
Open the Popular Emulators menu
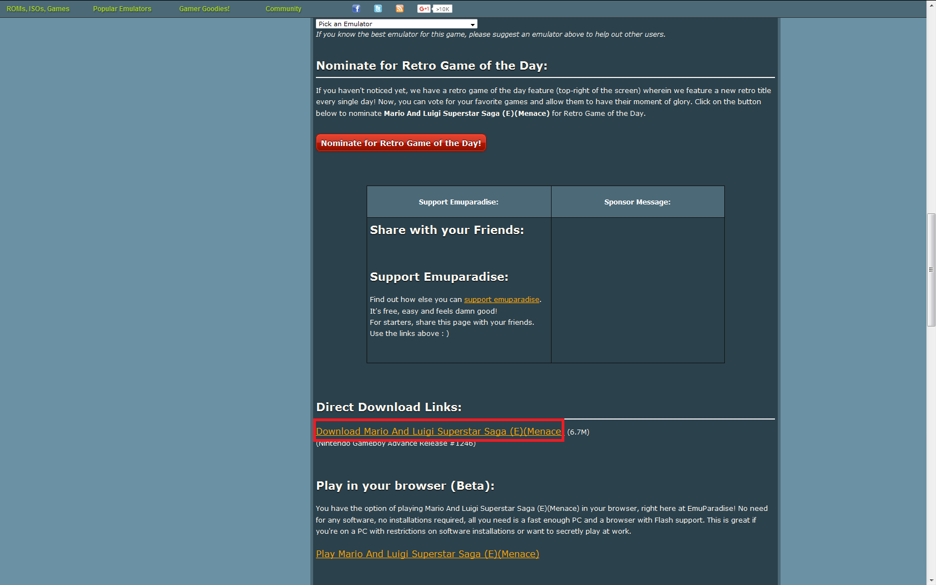(x=122, y=9)
